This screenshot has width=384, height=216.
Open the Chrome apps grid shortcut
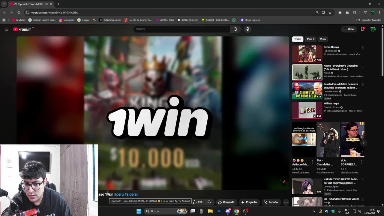point(4,20)
